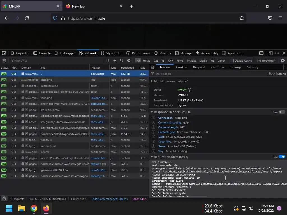This screenshot has height=215, width=287.
Task: Open help icon for Server header
Action: pyautogui.click(x=154, y=146)
